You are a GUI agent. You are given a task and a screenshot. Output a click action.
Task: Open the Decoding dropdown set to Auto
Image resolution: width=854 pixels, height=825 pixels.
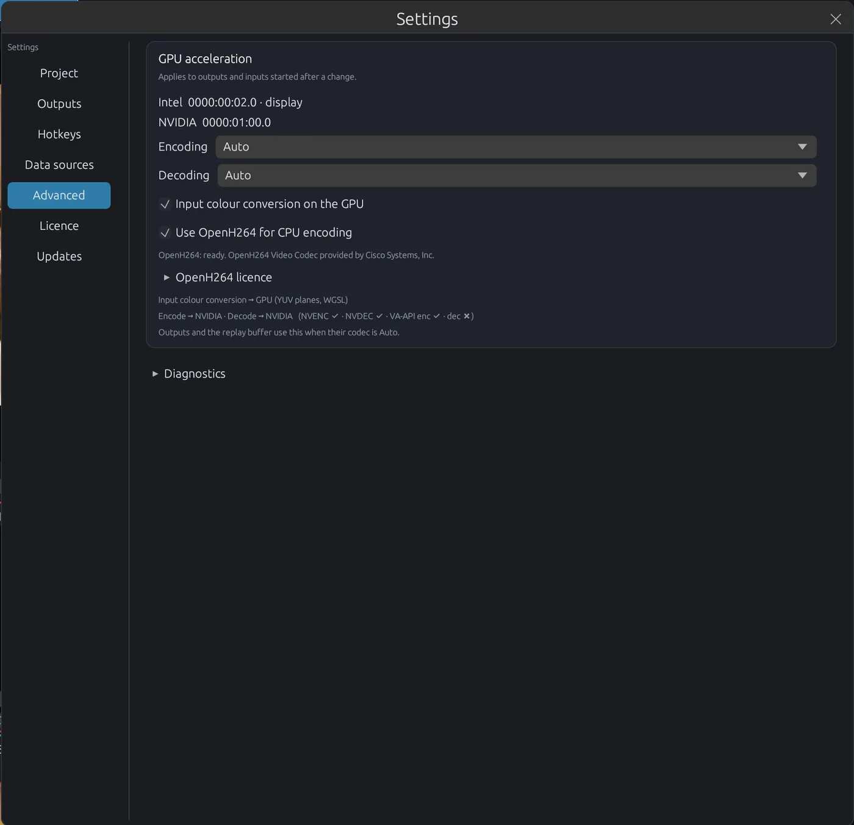(517, 176)
